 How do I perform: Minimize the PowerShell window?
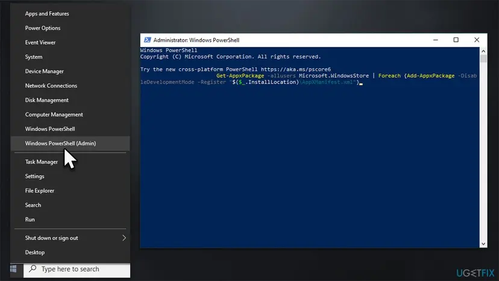(x=436, y=40)
